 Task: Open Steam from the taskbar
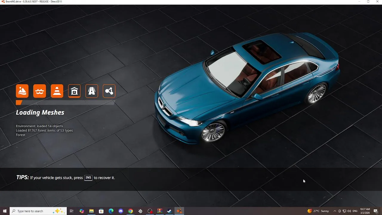pos(169,211)
